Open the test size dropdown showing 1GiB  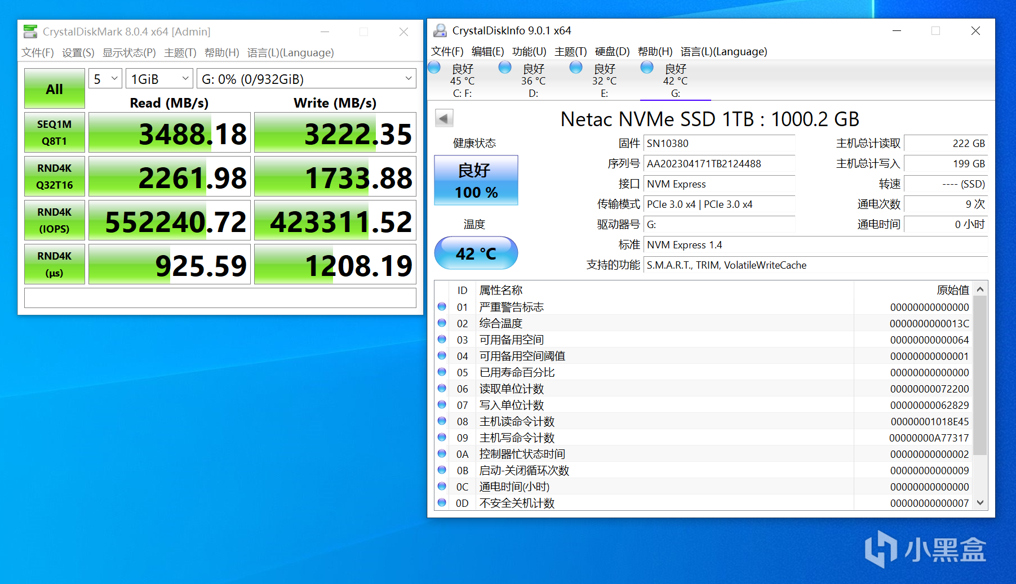coord(159,79)
